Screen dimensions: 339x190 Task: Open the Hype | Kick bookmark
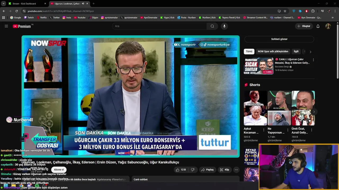167,18
